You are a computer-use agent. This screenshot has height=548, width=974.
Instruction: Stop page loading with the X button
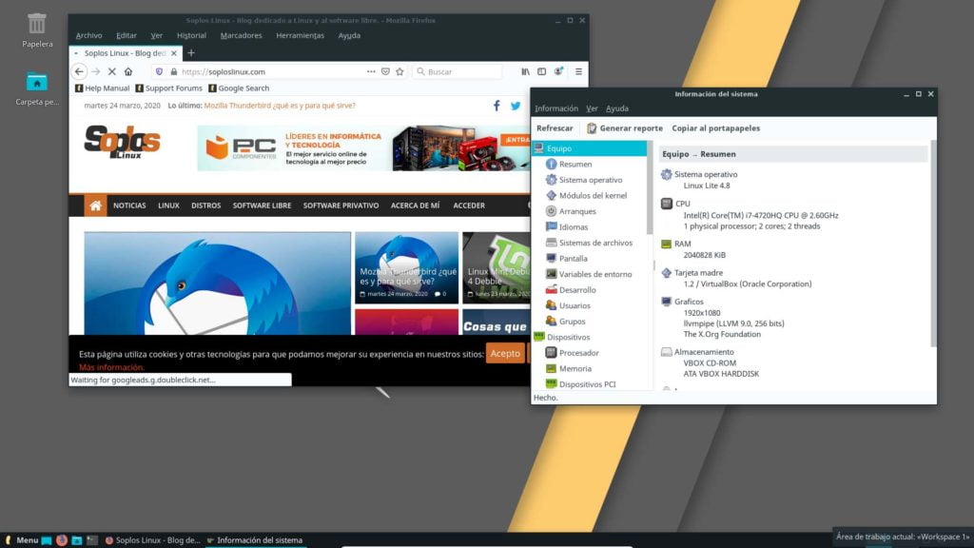[111, 71]
